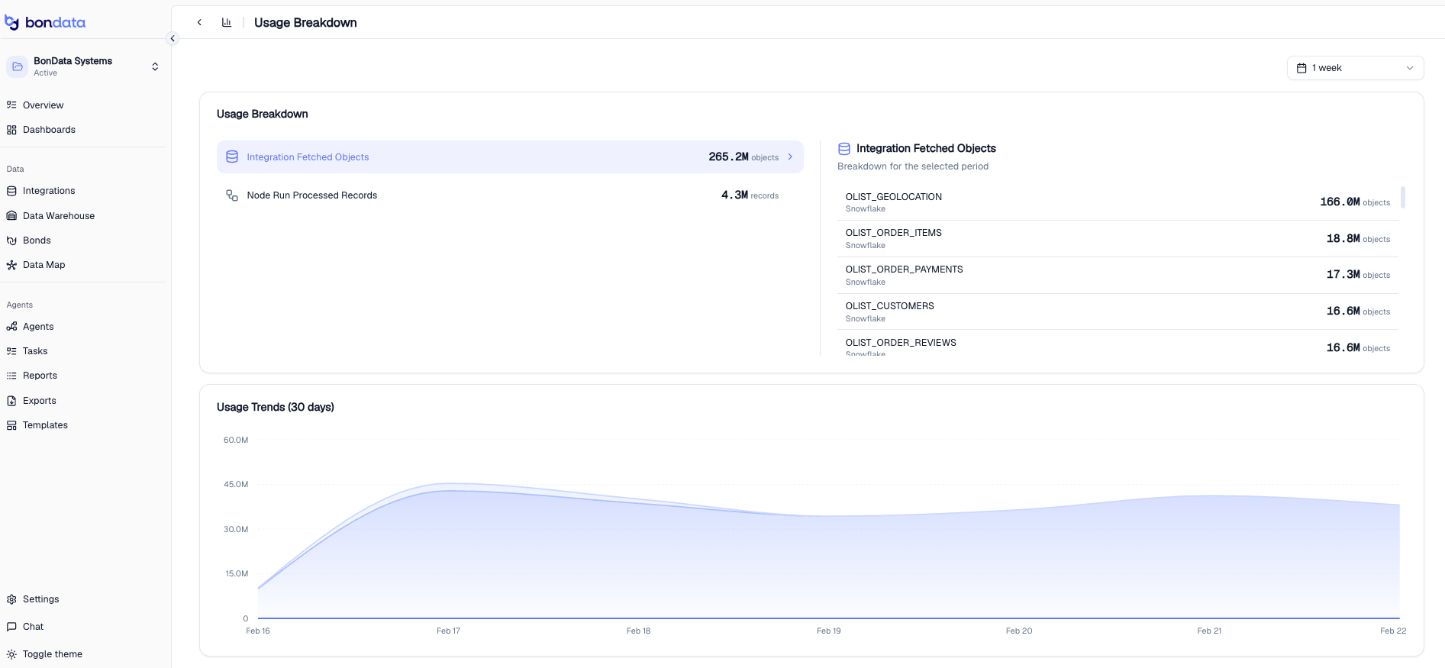Click the Data Map sidebar icon
1445x668 pixels.
11,265
